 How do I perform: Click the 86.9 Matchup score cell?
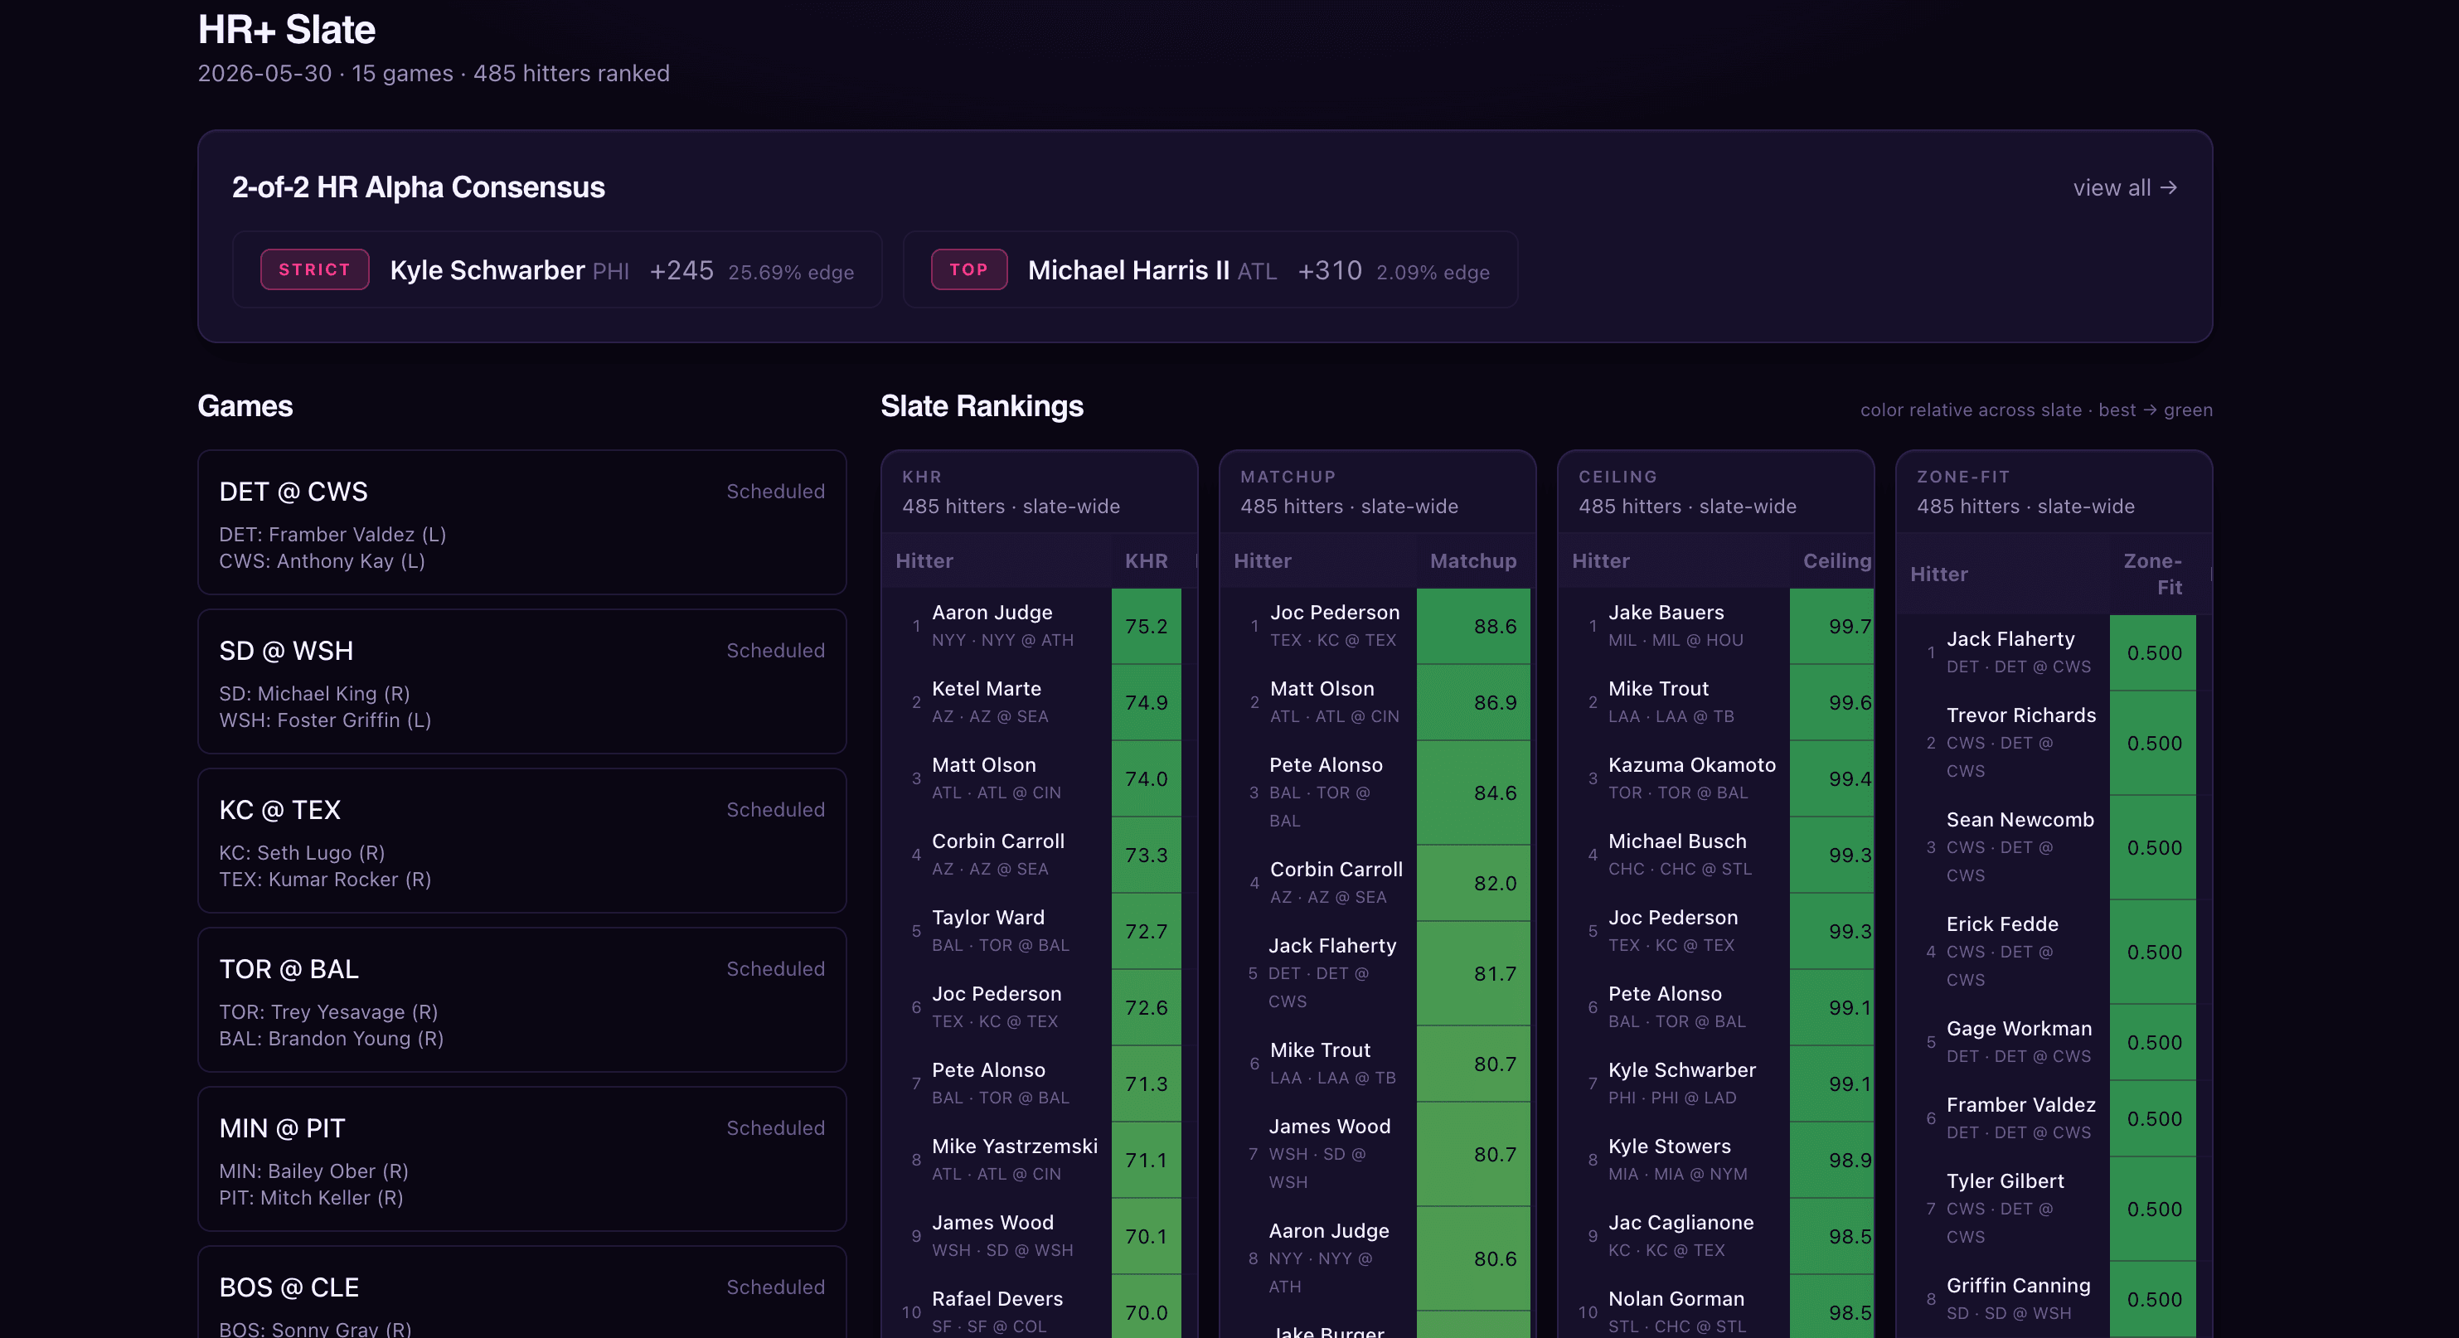point(1474,702)
